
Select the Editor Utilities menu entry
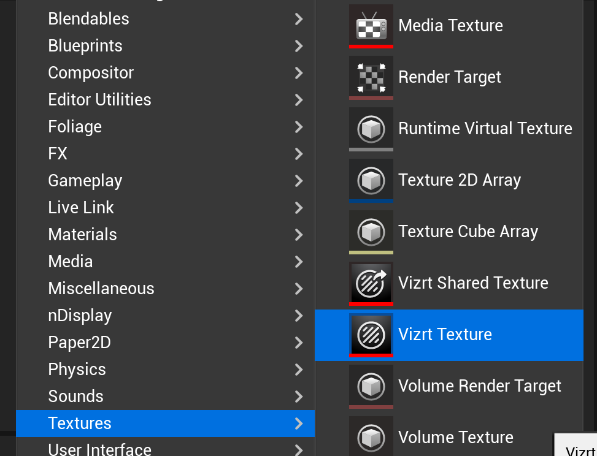[x=99, y=100]
